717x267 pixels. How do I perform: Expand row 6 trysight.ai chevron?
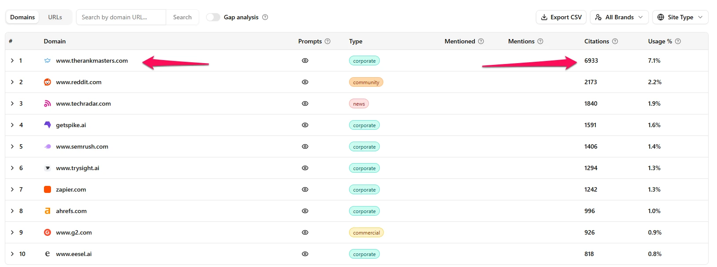tap(12, 168)
